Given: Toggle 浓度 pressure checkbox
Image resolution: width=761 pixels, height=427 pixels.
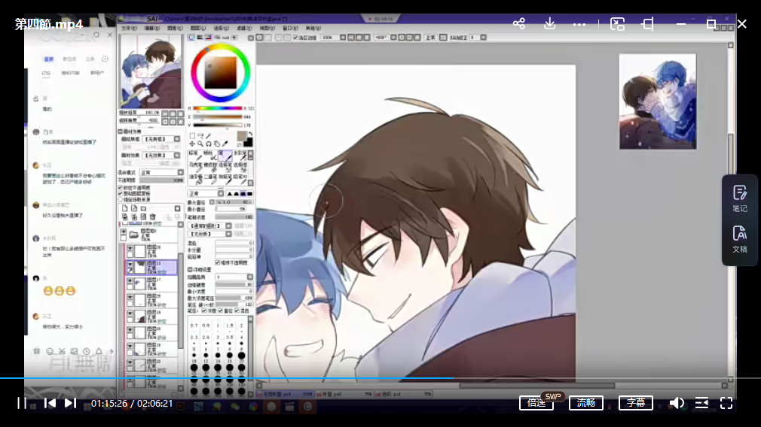Looking at the screenshot, I should (x=204, y=310).
